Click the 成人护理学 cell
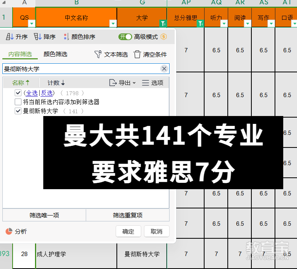This screenshot has height=269, width=297. point(76,254)
